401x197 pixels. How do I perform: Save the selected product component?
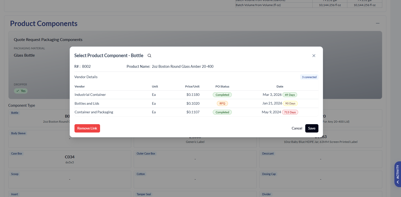tap(312, 128)
